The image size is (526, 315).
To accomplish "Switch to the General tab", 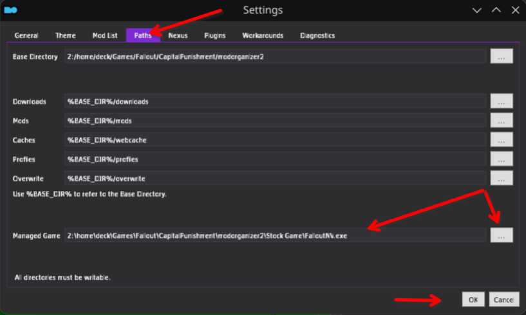I will [26, 35].
